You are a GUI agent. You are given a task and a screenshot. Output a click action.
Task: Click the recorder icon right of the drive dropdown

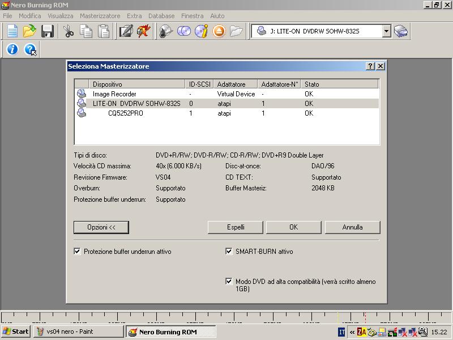click(401, 31)
